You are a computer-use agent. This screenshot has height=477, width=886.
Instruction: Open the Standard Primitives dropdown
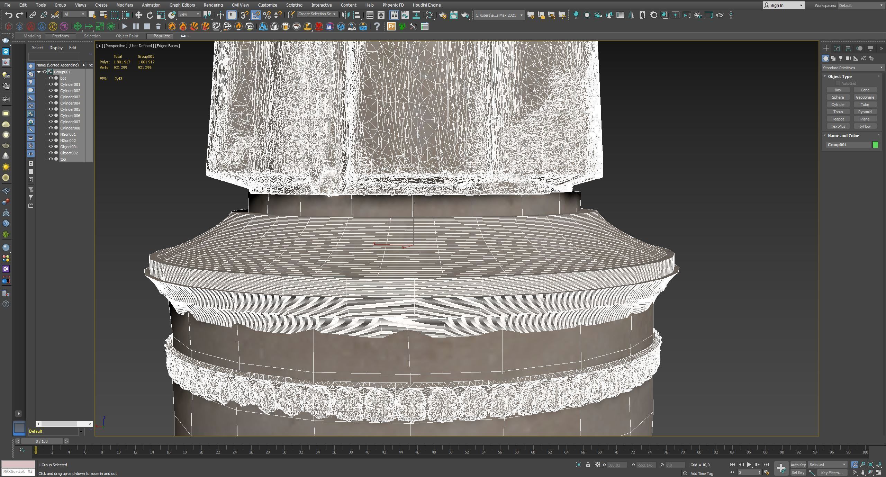point(852,68)
